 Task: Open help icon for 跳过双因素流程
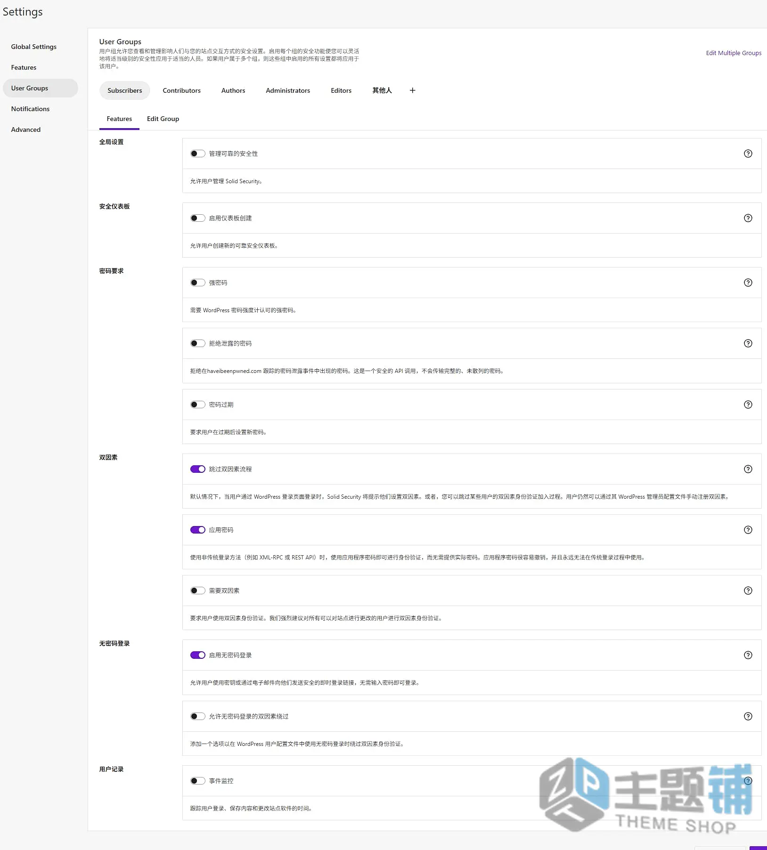748,469
